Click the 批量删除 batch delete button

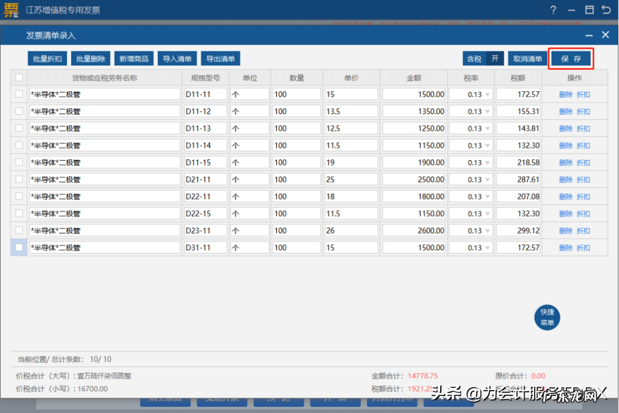pyautogui.click(x=91, y=58)
